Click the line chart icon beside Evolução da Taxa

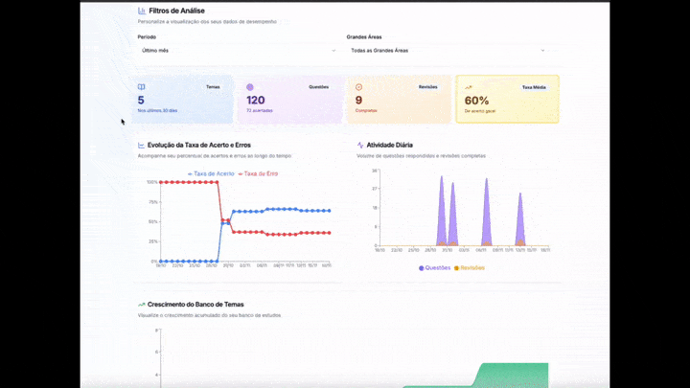coord(142,145)
